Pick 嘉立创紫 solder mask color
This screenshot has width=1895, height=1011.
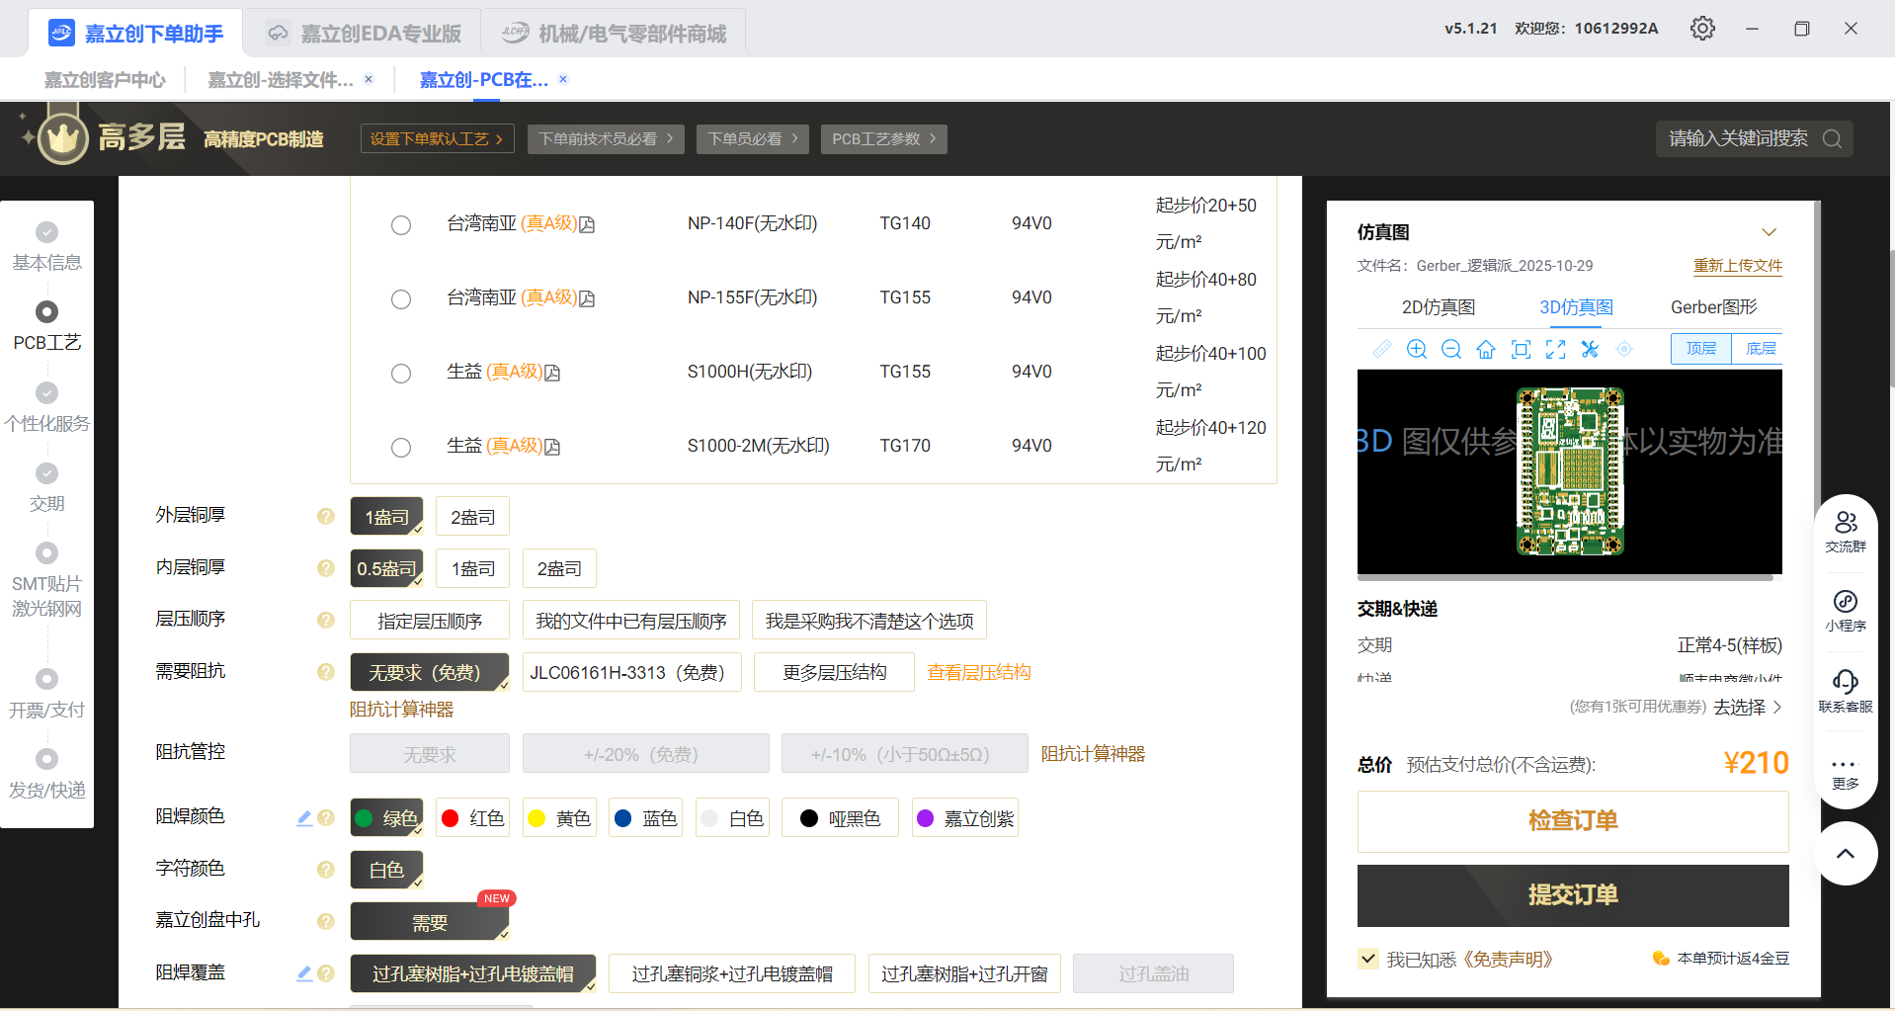click(x=965, y=818)
